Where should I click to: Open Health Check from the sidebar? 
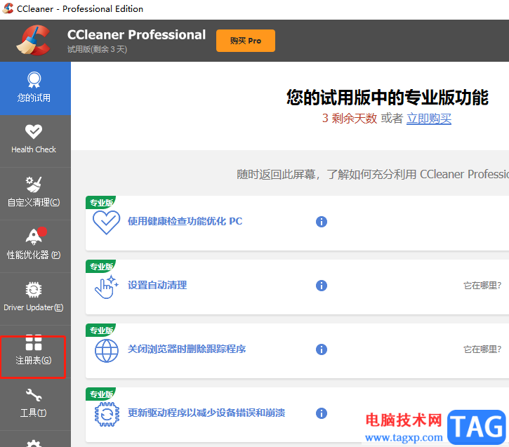[34, 141]
